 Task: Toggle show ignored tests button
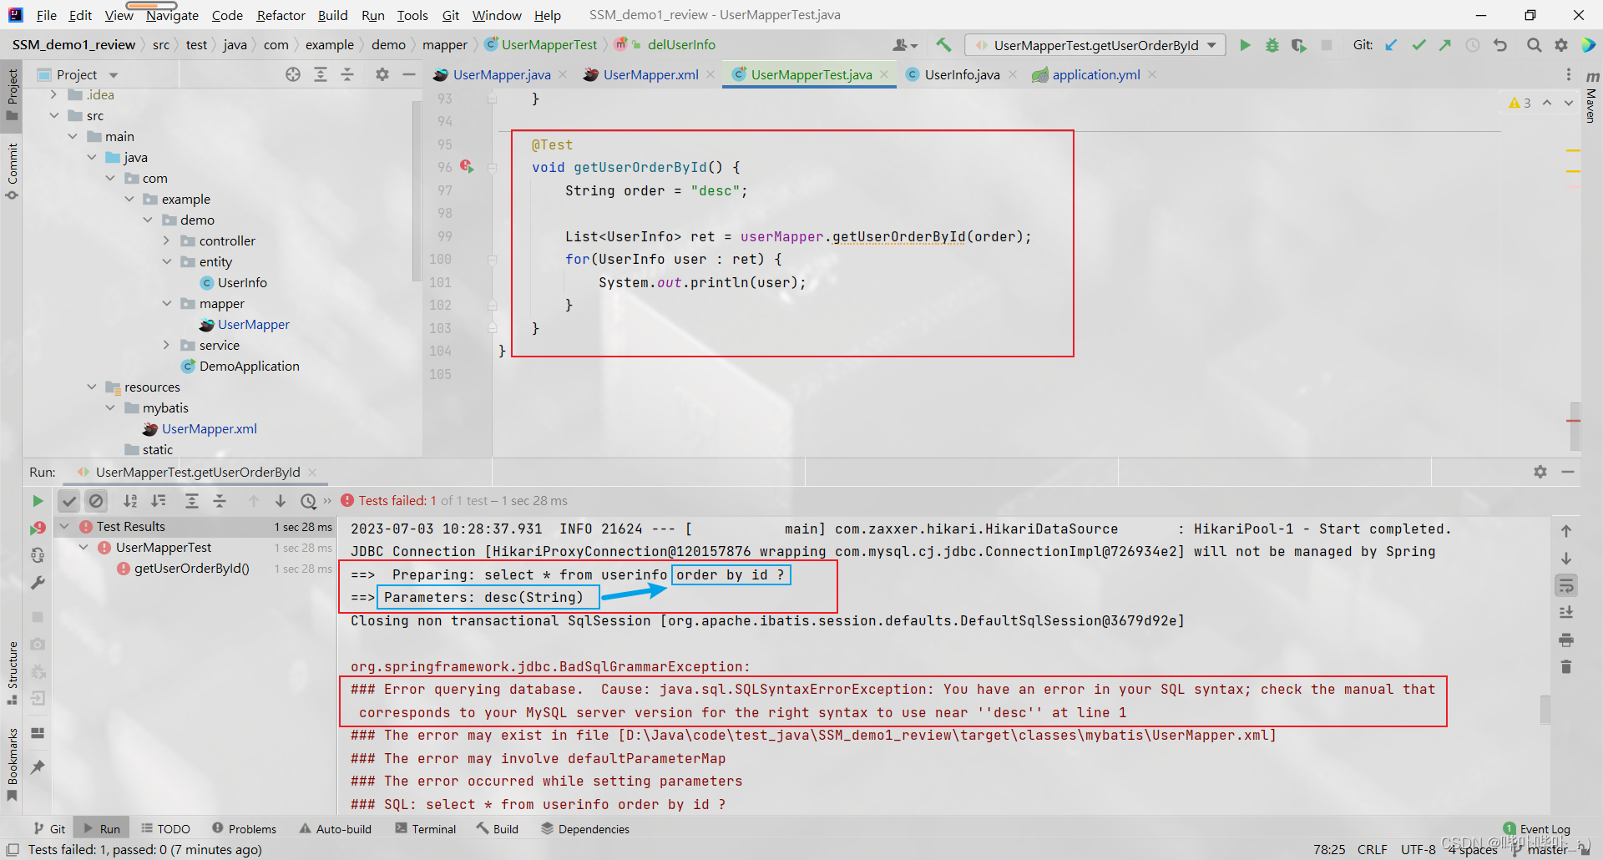click(x=96, y=501)
